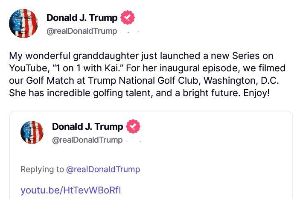Click the phrase "1 on 1 with Kai."

pyautogui.click(x=82, y=69)
